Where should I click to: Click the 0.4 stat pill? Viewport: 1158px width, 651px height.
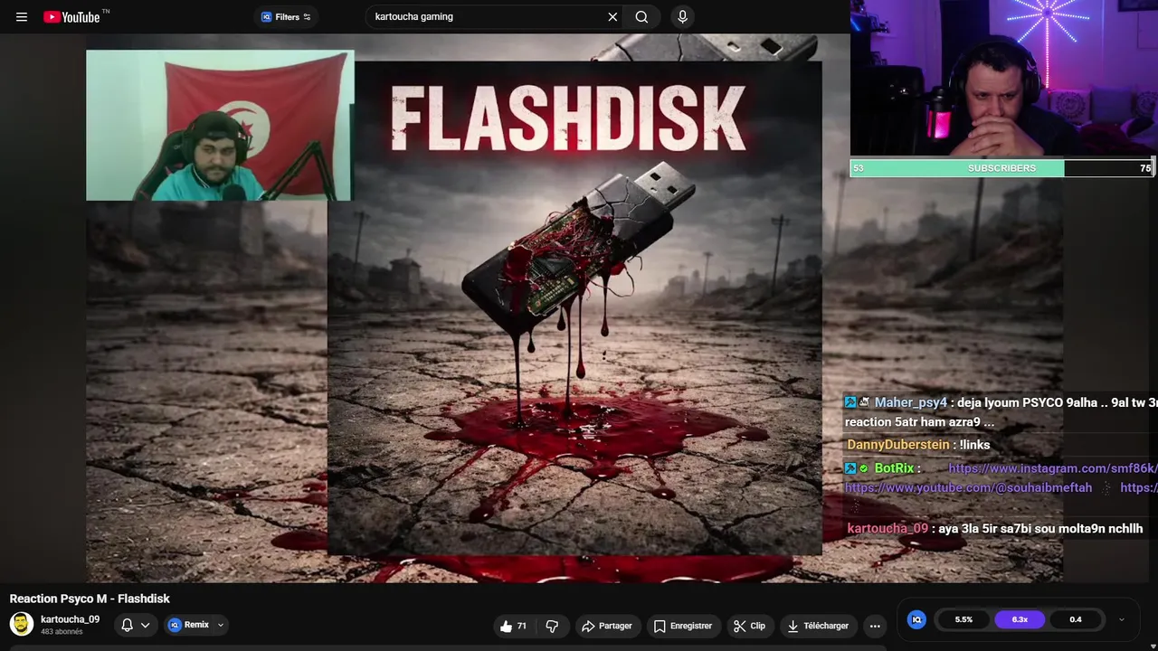click(x=1076, y=619)
